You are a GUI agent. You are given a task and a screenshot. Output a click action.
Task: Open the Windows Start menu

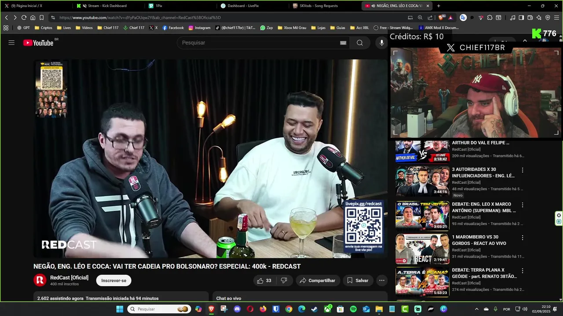pos(120,309)
